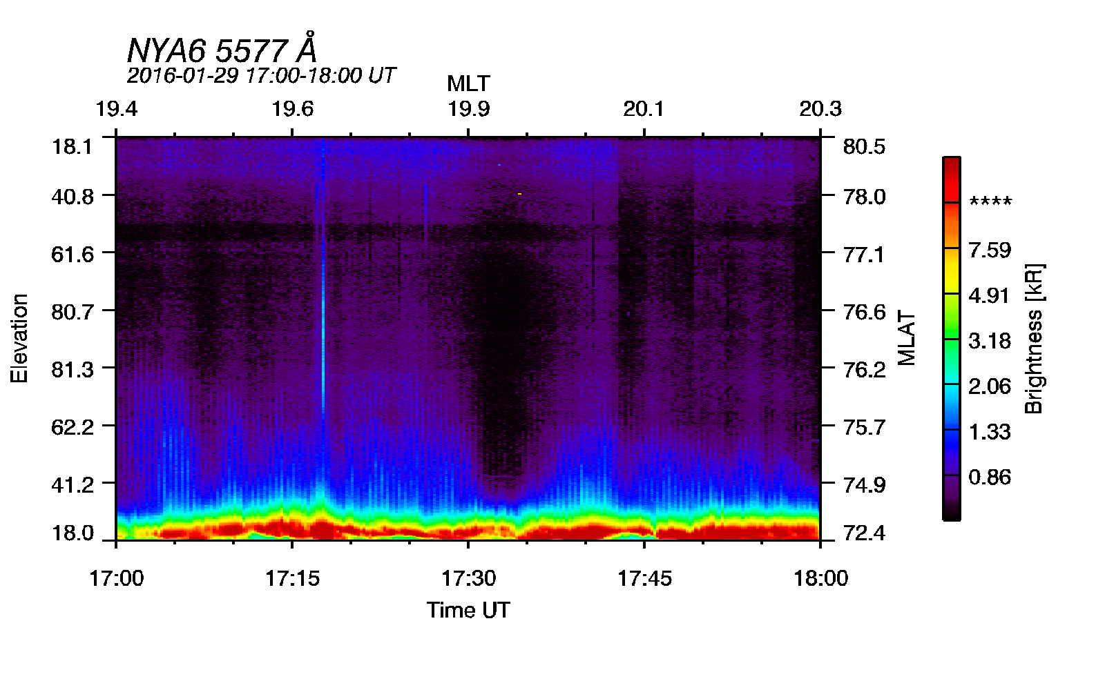Image resolution: width=1105 pixels, height=690 pixels.
Task: Click the red section of the colorbar
Action: (x=952, y=180)
